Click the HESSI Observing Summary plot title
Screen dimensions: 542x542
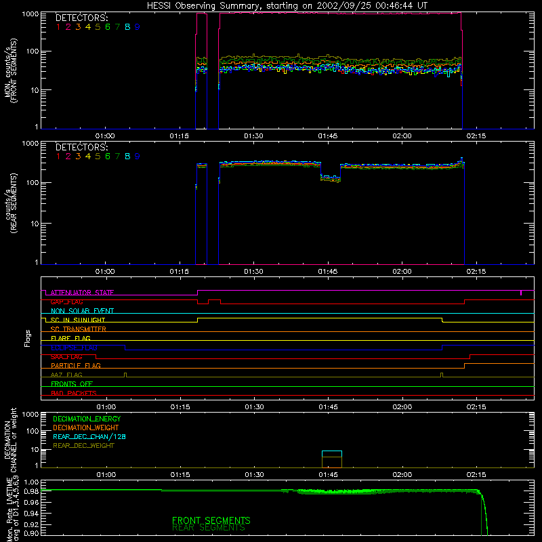(x=287, y=6)
